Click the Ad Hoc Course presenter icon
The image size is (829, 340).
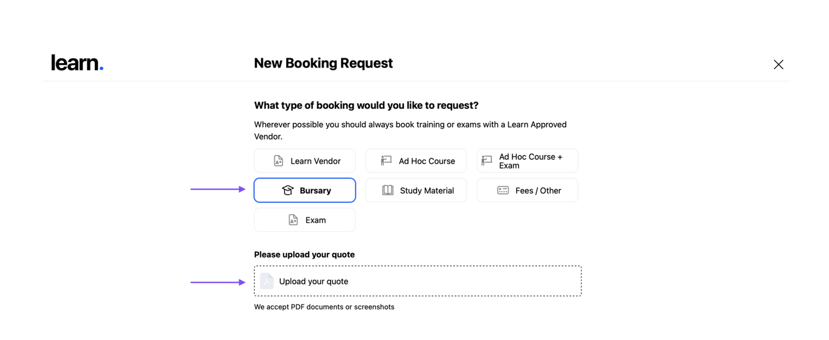pyautogui.click(x=386, y=161)
